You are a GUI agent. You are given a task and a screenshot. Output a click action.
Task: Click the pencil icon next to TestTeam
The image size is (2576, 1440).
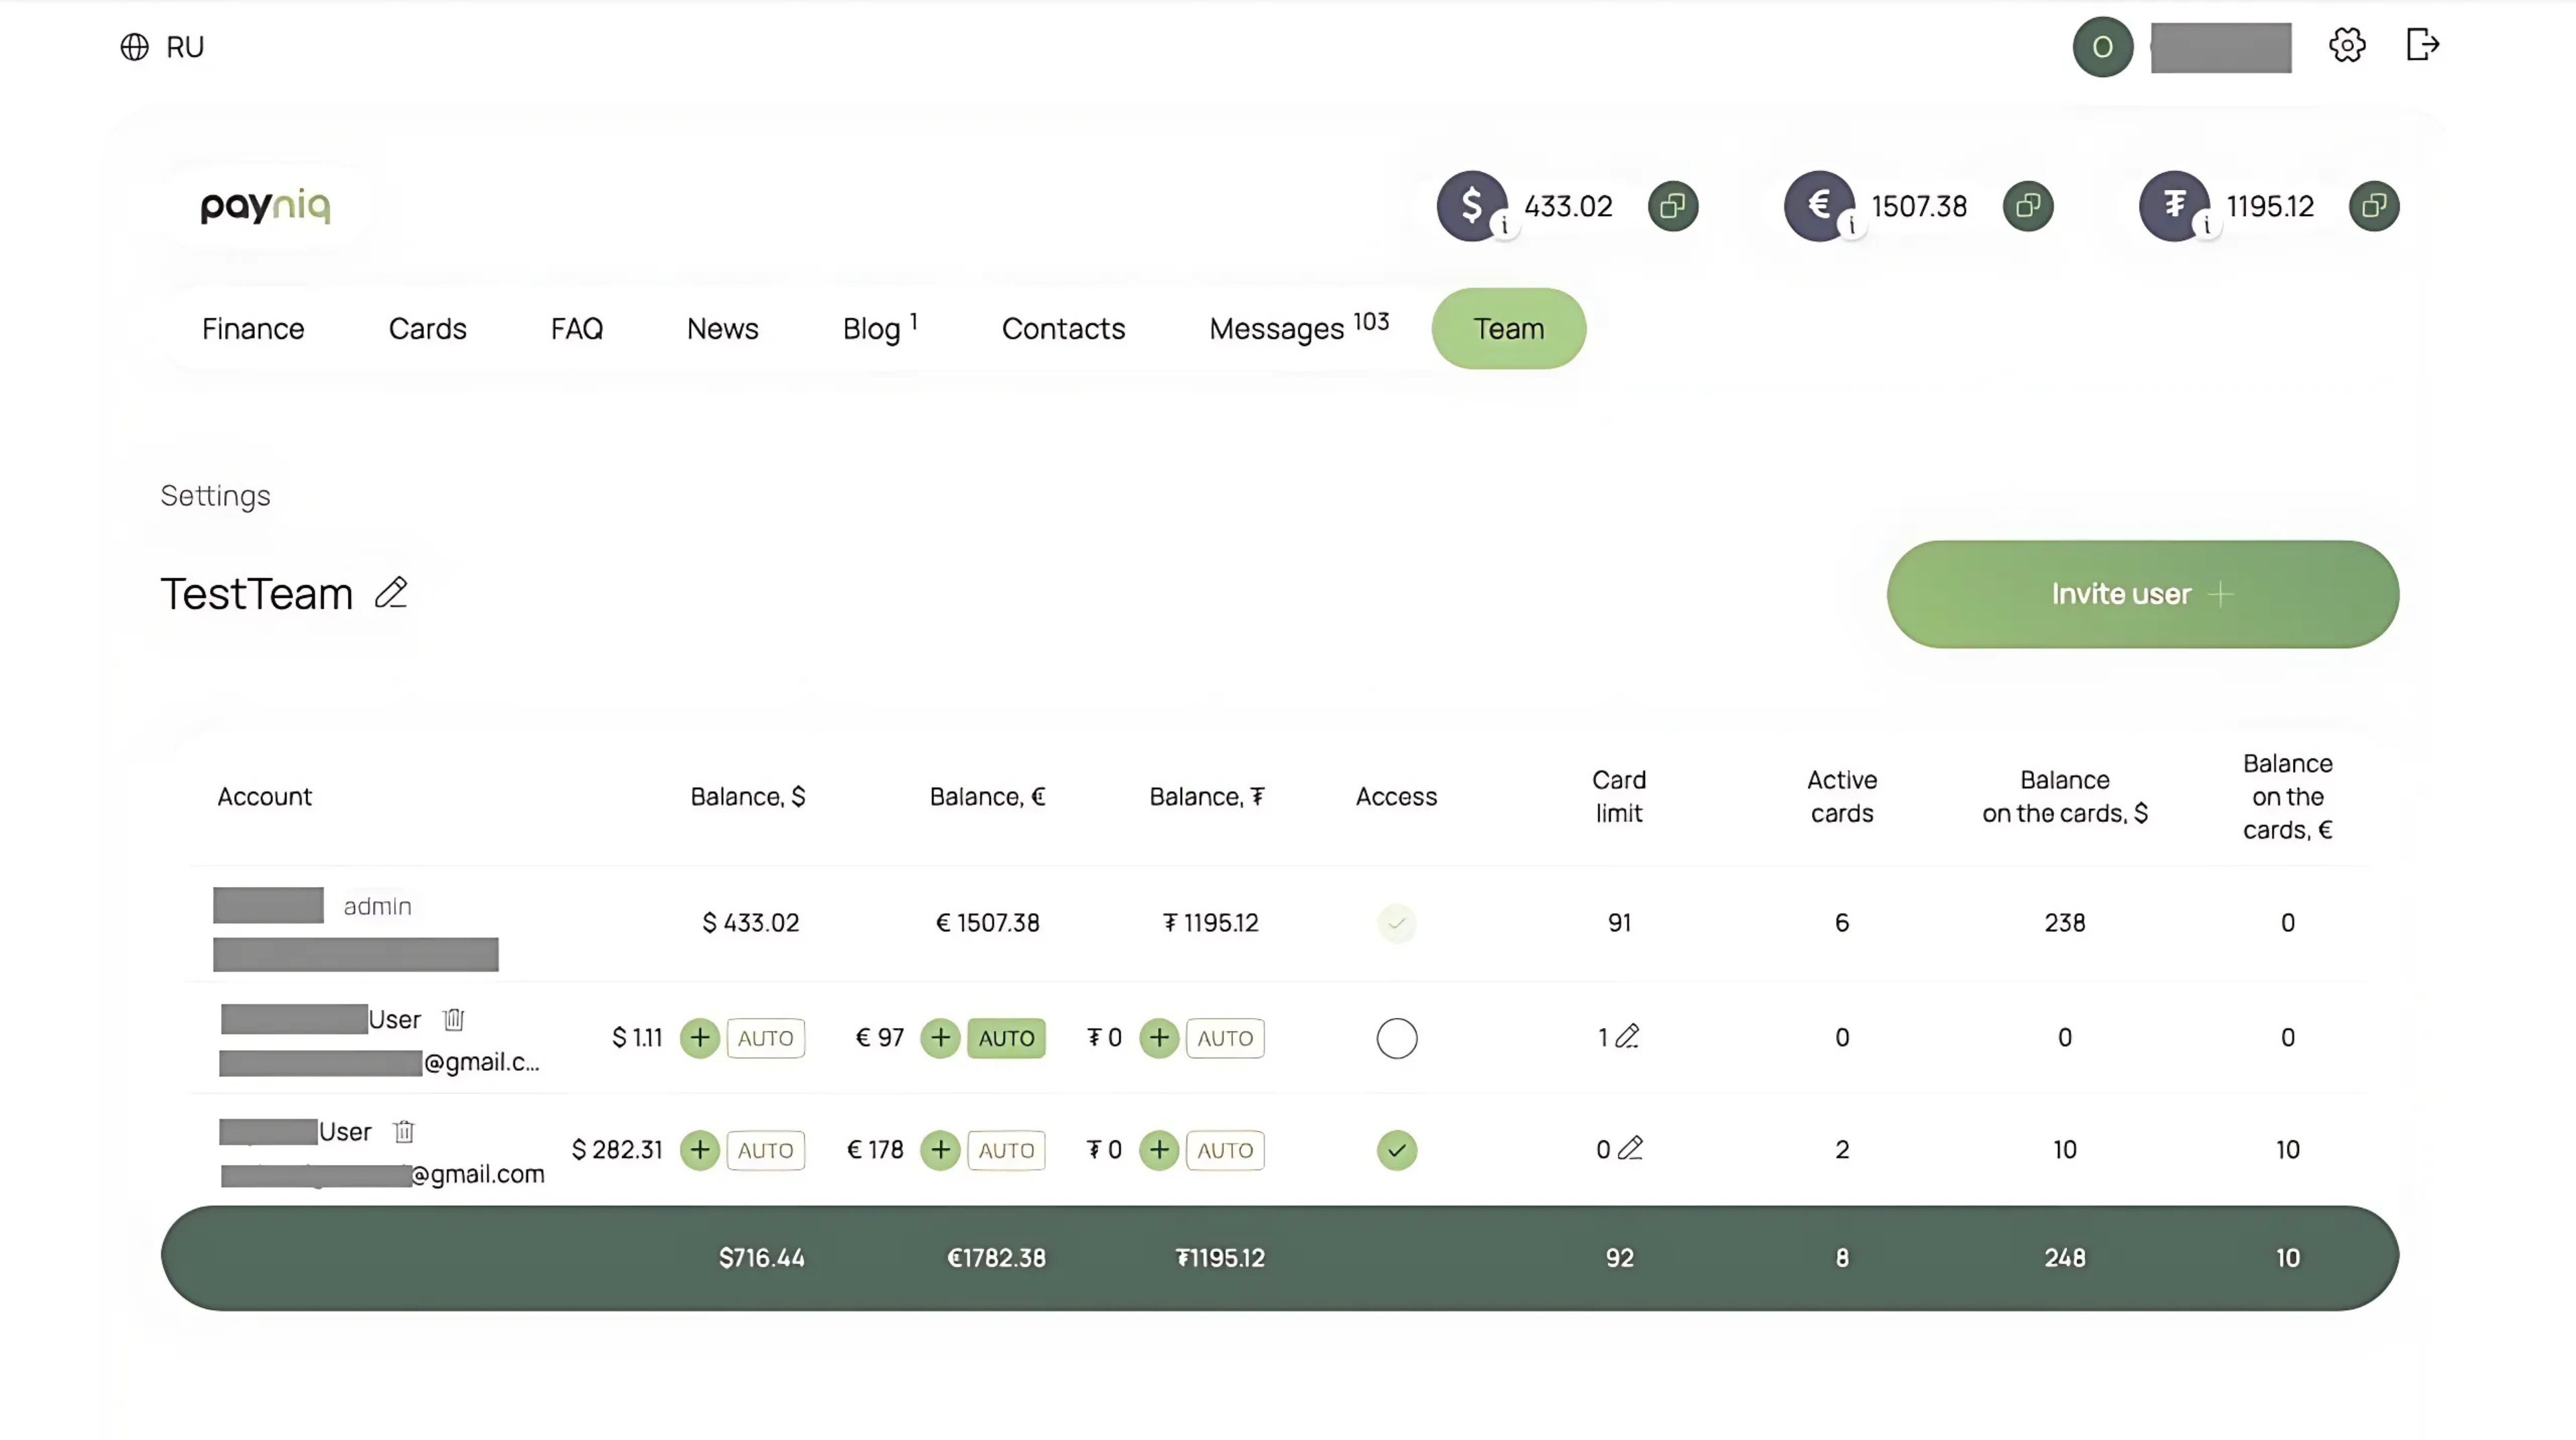click(391, 593)
